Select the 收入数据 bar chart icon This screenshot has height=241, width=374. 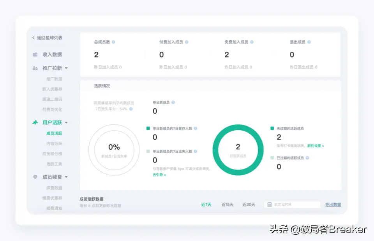click(35, 54)
